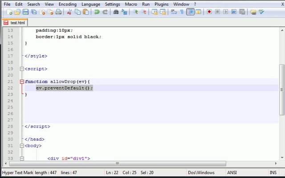Click Dos\Windows line ending in status bar
This screenshot has width=285, height=178.
click(201, 173)
